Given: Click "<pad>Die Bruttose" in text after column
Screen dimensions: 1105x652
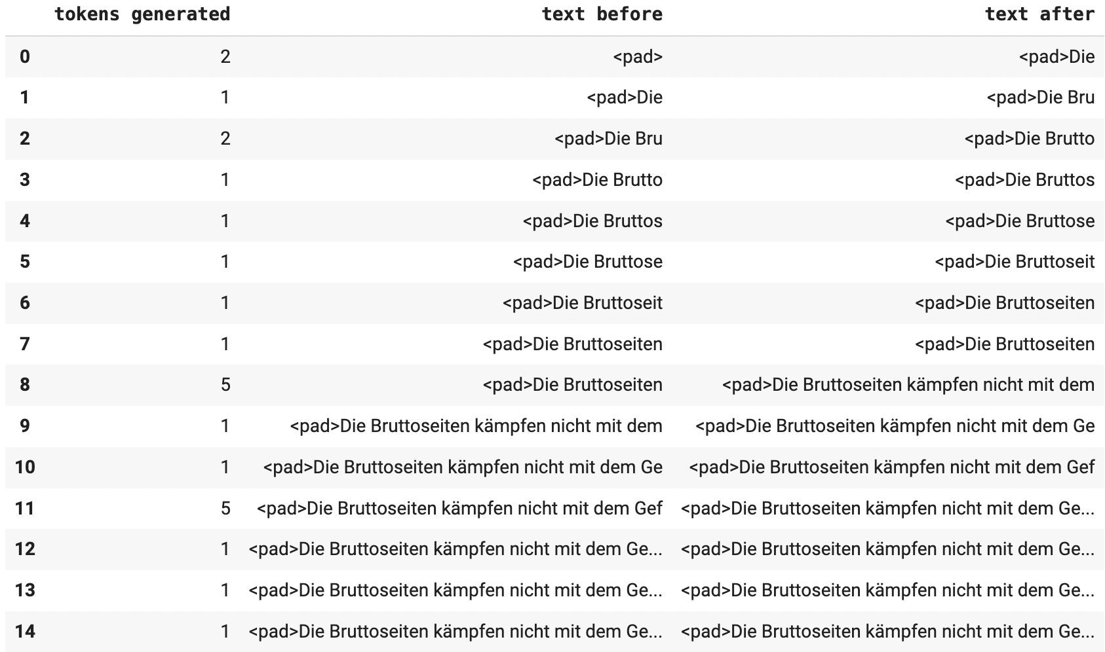Looking at the screenshot, I should point(1019,221).
